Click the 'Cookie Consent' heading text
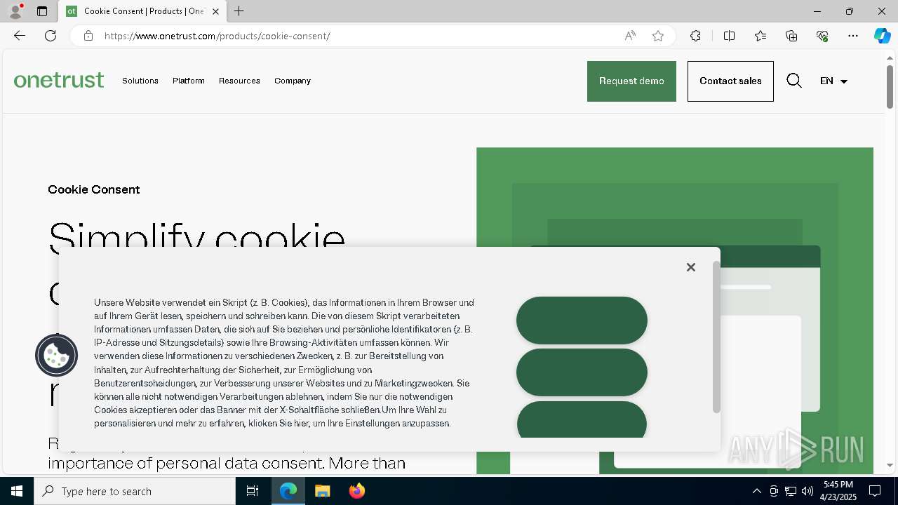 pyautogui.click(x=94, y=189)
